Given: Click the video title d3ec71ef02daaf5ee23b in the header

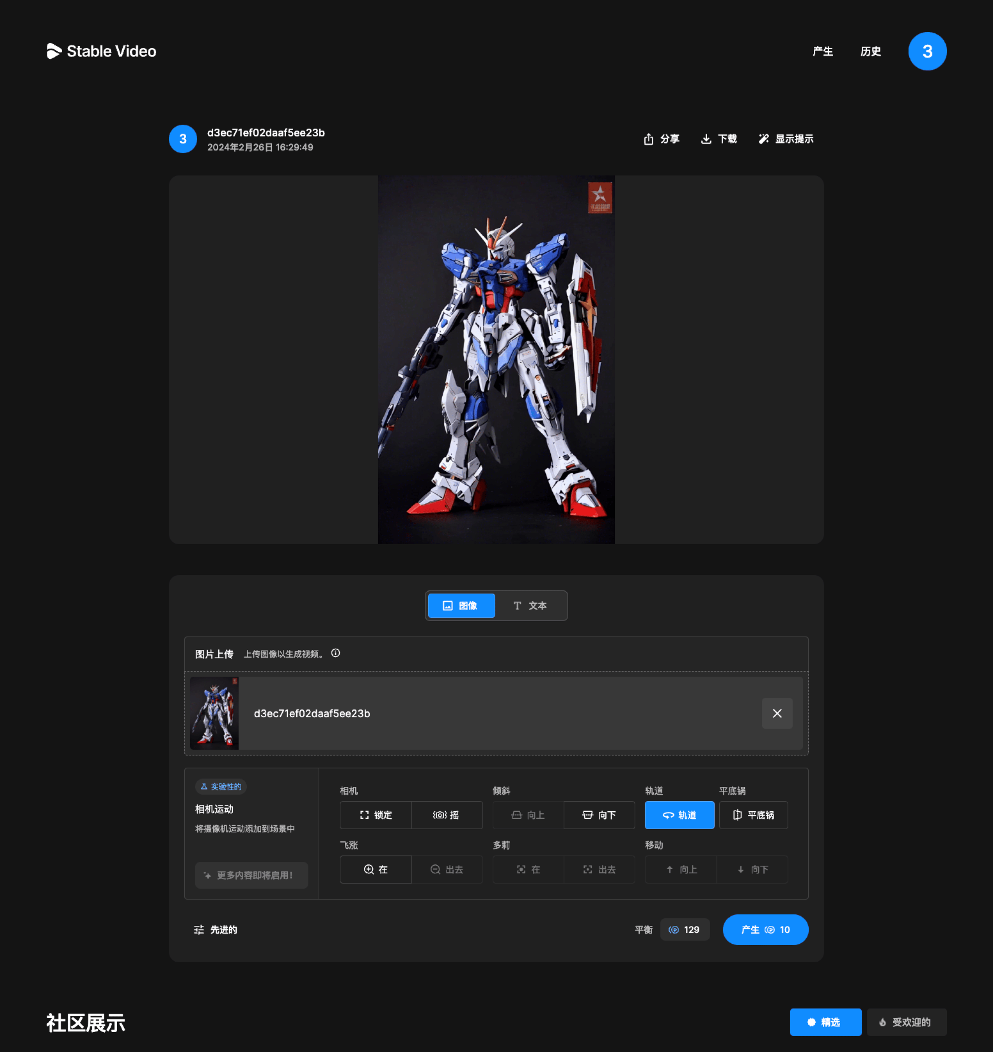Looking at the screenshot, I should point(266,132).
